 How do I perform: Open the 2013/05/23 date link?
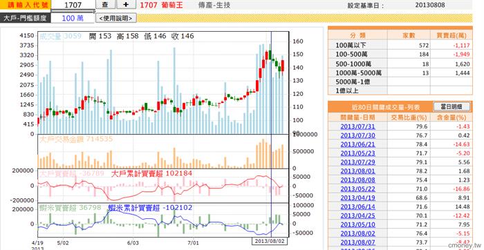[x=357, y=153]
